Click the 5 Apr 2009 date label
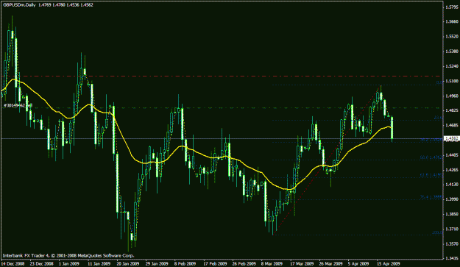Image resolution: width=460 pixels, height=267 pixels. (358, 263)
